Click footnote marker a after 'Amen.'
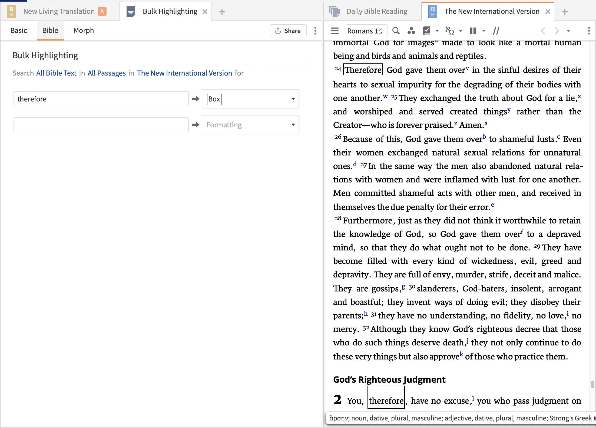 (486, 123)
